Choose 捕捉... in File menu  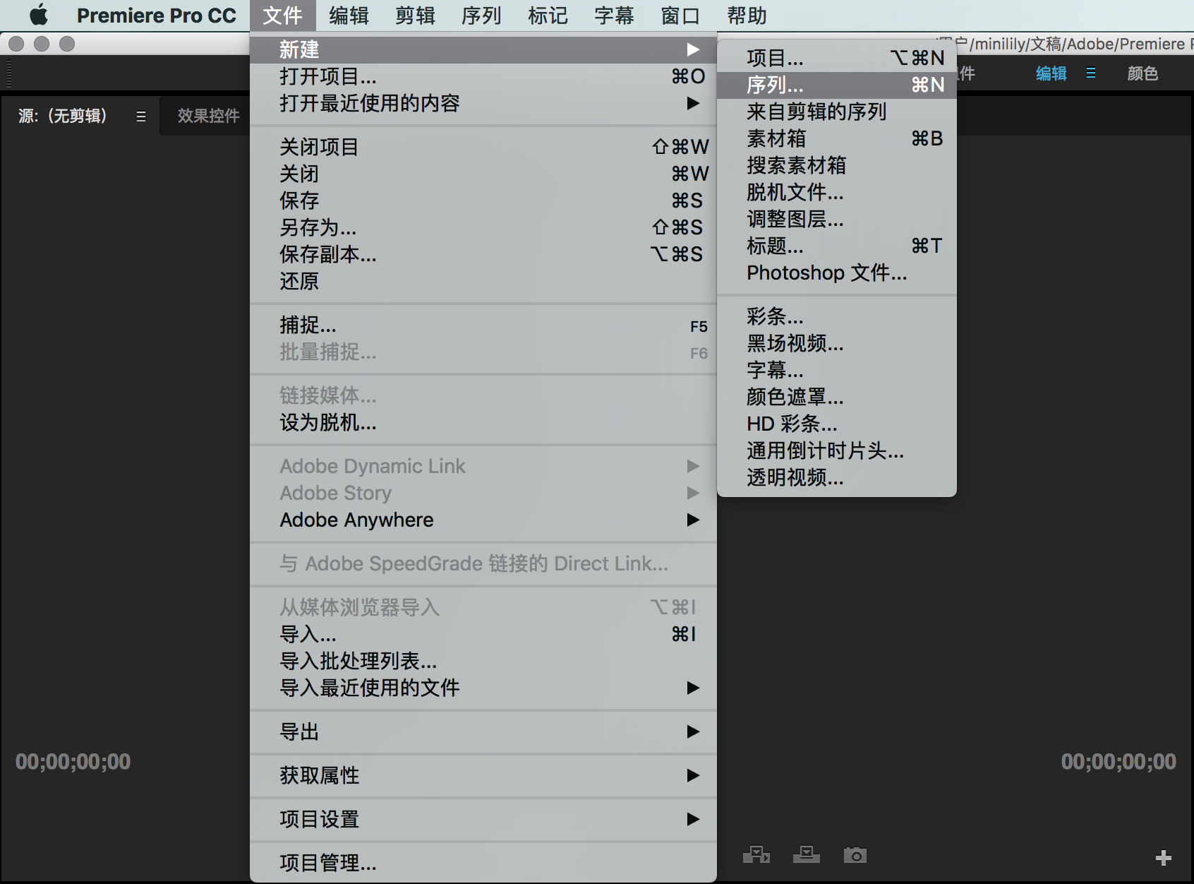click(483, 325)
